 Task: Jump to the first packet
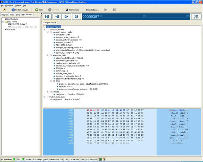[x=47, y=16]
